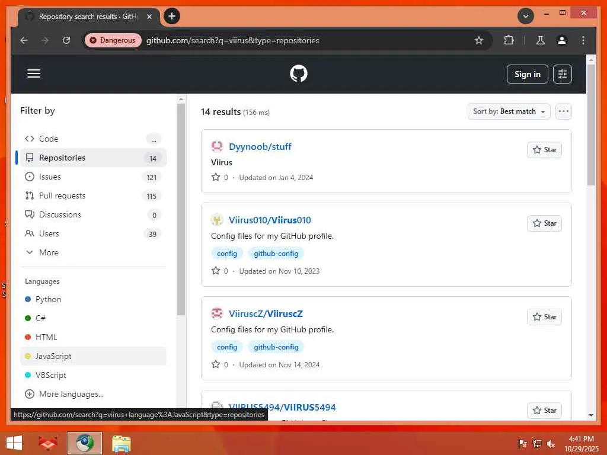Viewport: 607px width, 455px height.
Task: Open the Windows Start menu
Action: click(14, 443)
